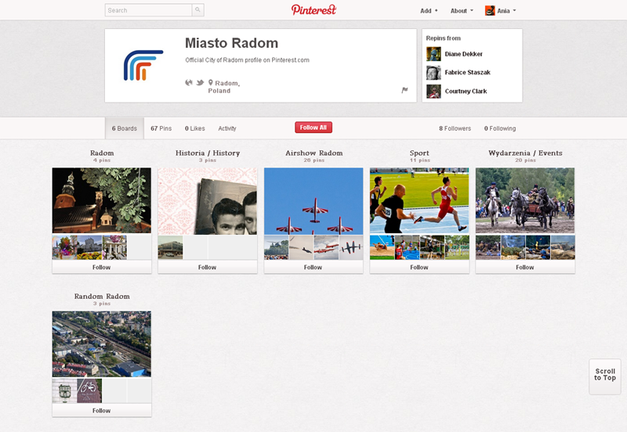Screen dimensions: 627x432
Task: View the 8 Followers list
Action: coord(455,128)
